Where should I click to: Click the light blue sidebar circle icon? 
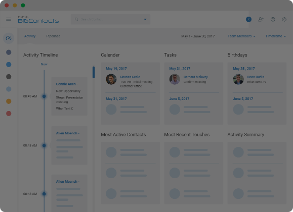[9, 89]
